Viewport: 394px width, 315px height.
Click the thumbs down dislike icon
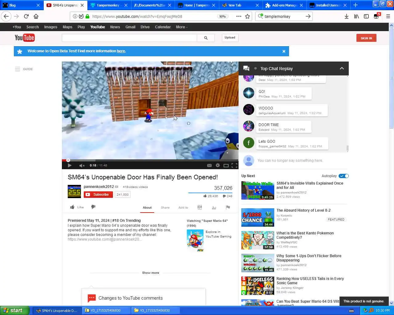click(93, 207)
